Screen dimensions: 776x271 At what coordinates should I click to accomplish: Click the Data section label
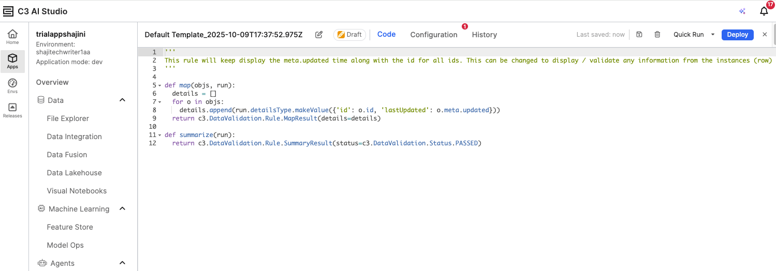[x=55, y=100]
